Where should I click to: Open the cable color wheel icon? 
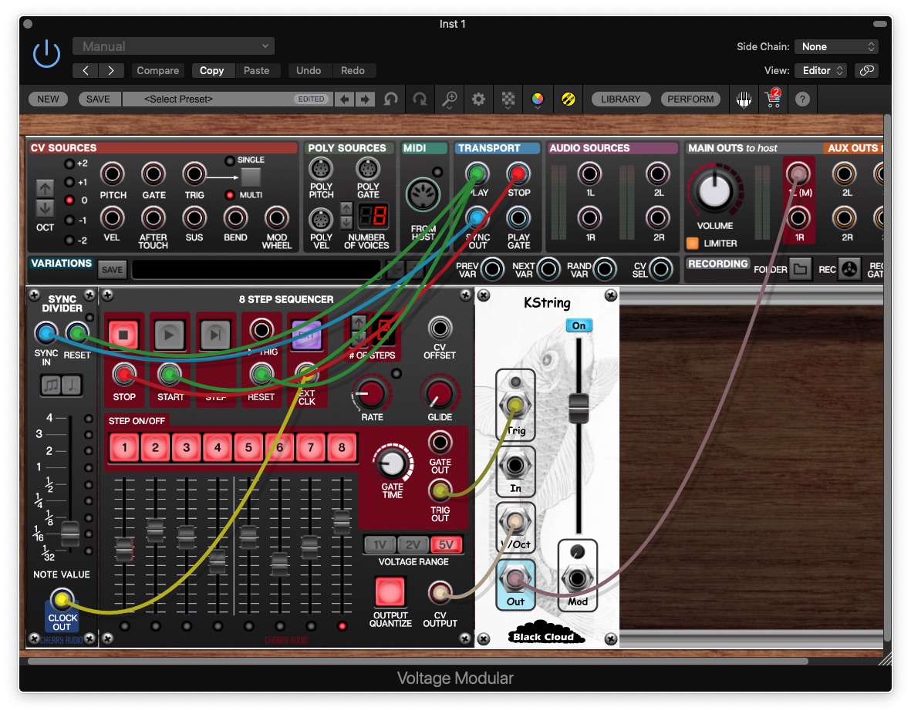pyautogui.click(x=538, y=99)
